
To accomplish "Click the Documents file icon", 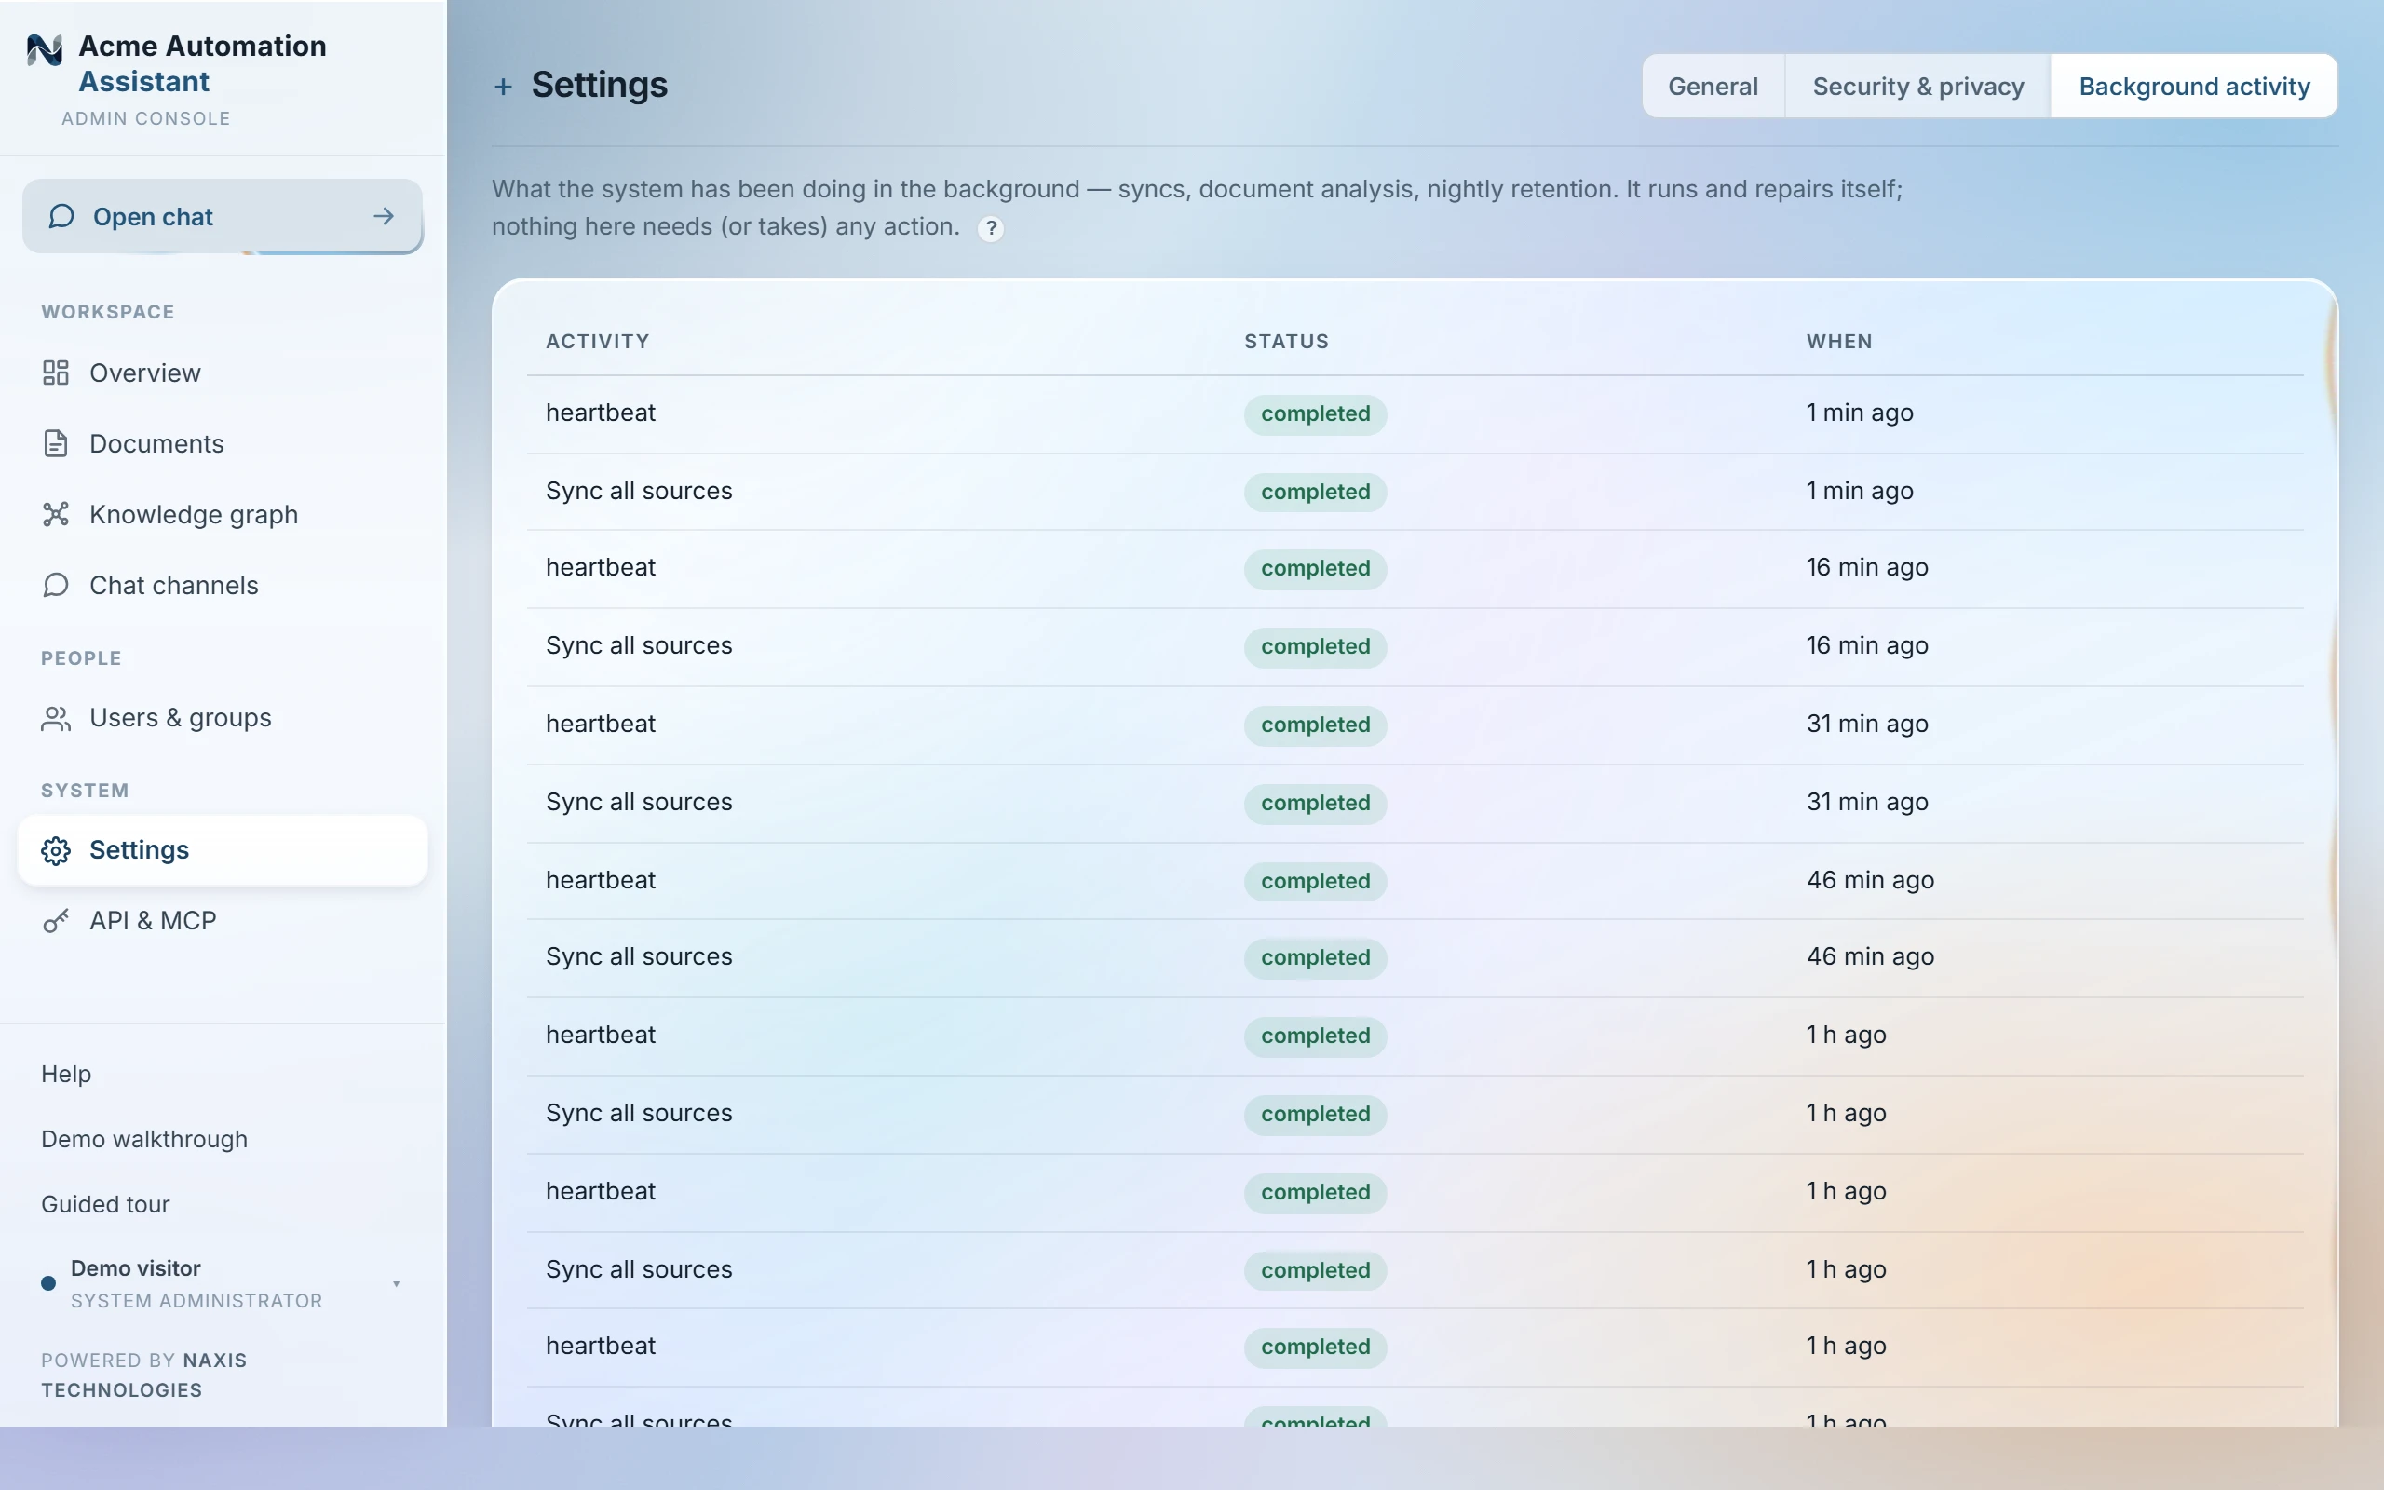I will [x=55, y=443].
